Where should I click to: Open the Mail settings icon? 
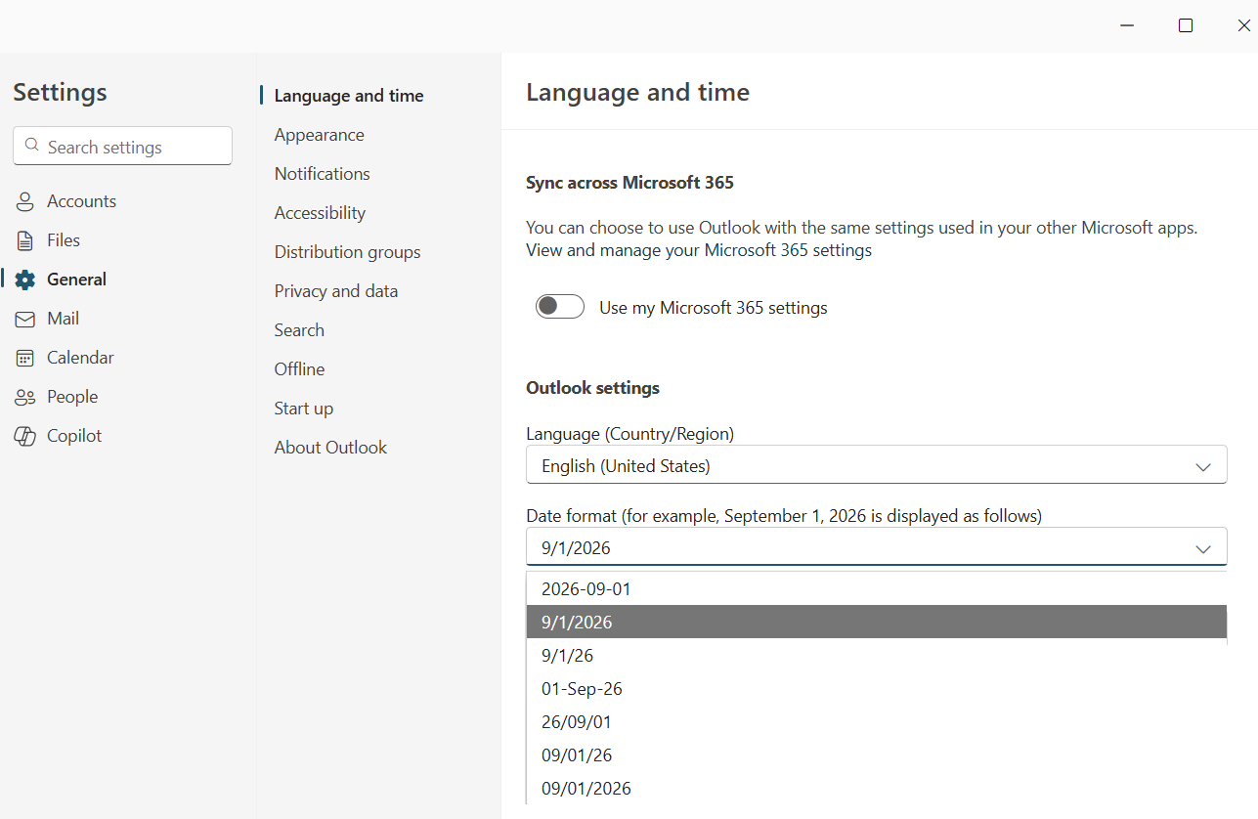[24, 318]
